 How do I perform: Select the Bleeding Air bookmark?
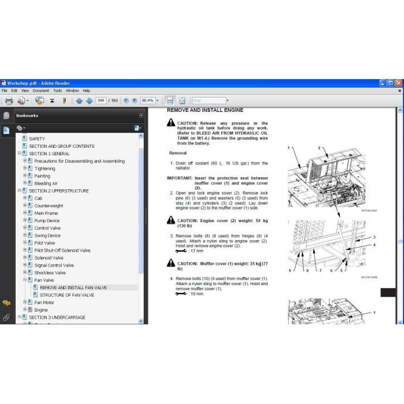[46, 184]
